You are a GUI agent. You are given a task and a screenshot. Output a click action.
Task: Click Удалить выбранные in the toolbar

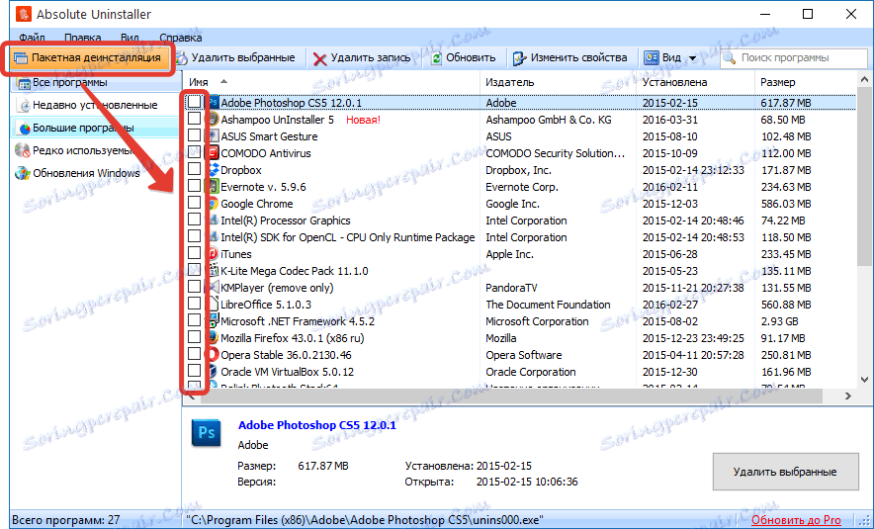click(235, 57)
